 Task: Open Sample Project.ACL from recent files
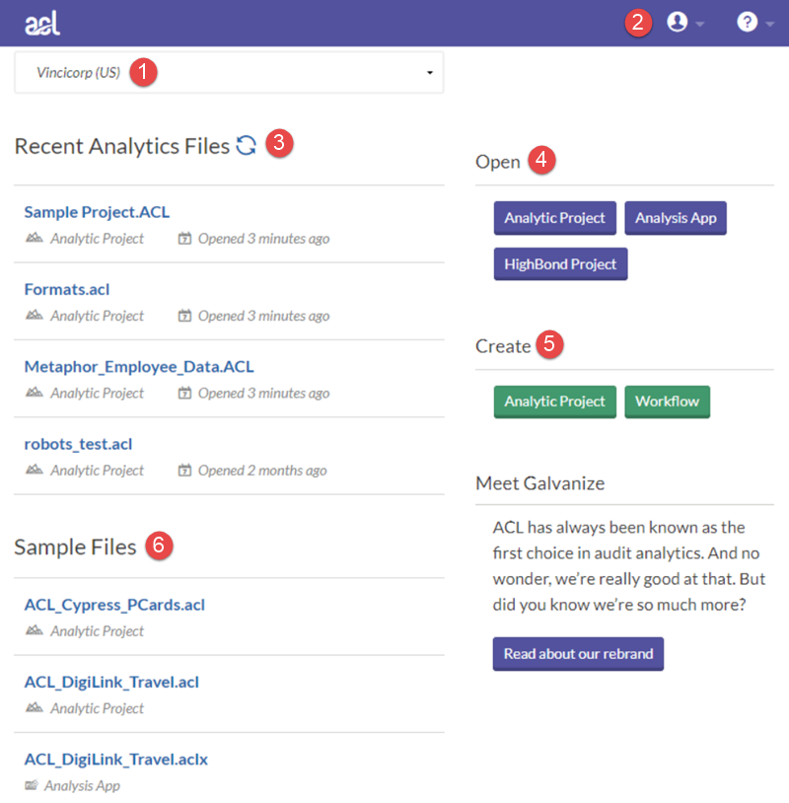(97, 212)
